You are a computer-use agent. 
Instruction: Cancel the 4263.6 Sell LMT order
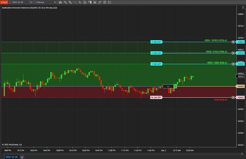[x=233, y=53]
